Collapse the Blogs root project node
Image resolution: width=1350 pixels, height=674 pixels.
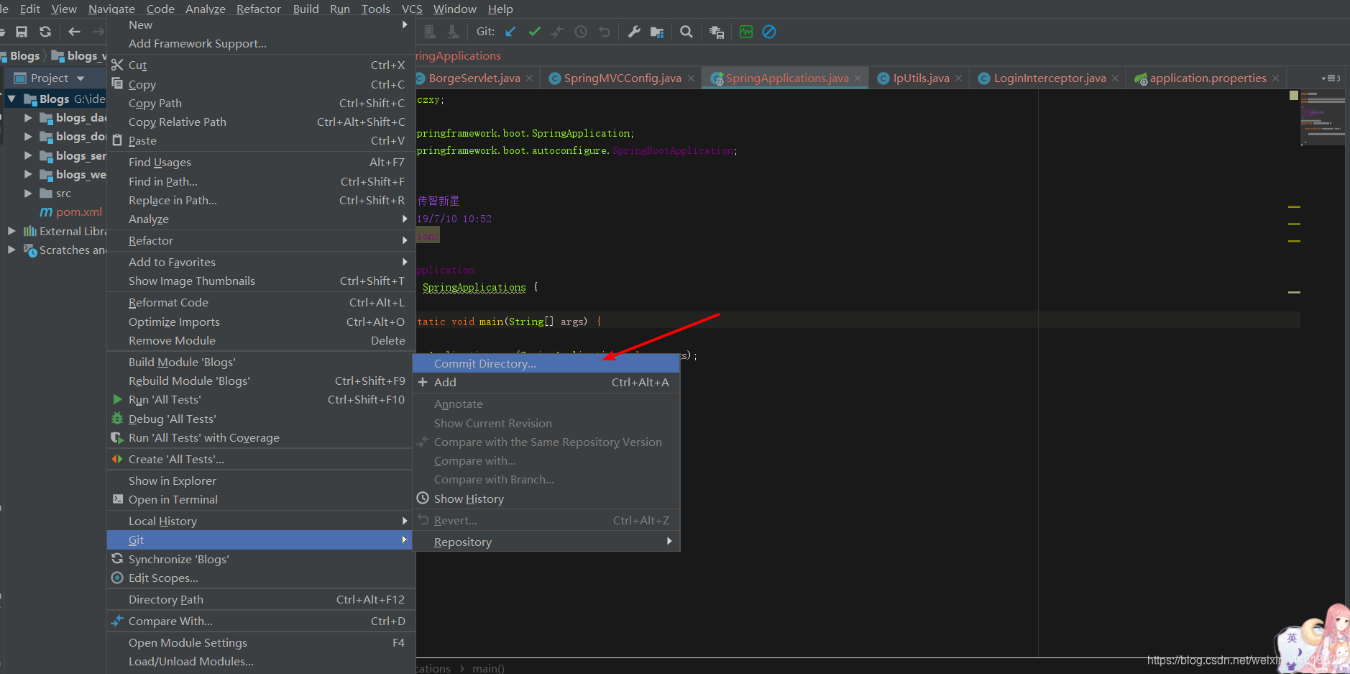click(12, 99)
